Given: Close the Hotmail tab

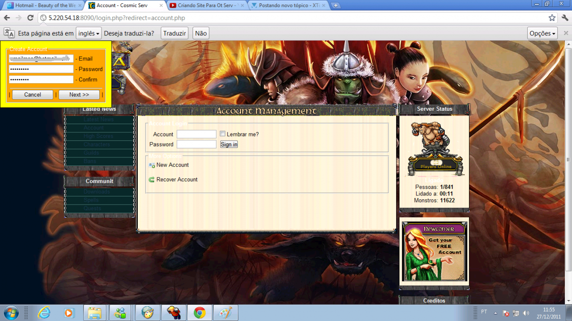Looking at the screenshot, I should (x=80, y=6).
